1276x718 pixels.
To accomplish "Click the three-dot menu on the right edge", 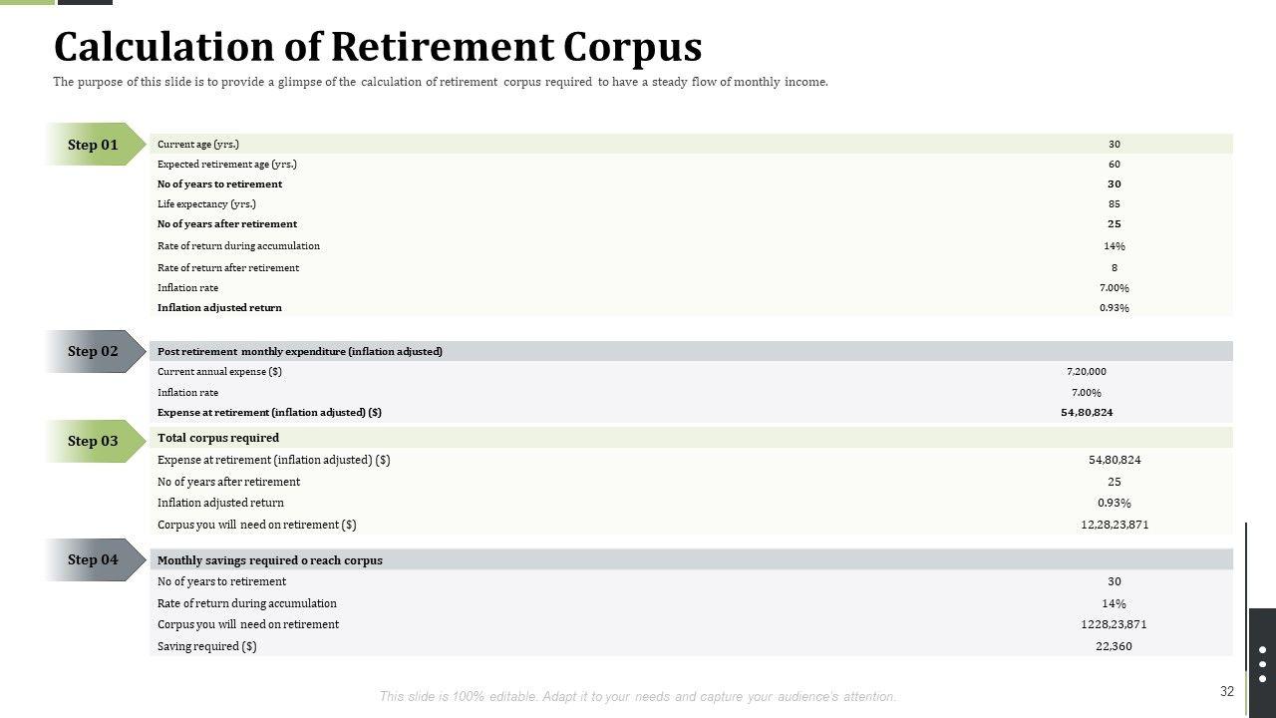I will [1262, 664].
